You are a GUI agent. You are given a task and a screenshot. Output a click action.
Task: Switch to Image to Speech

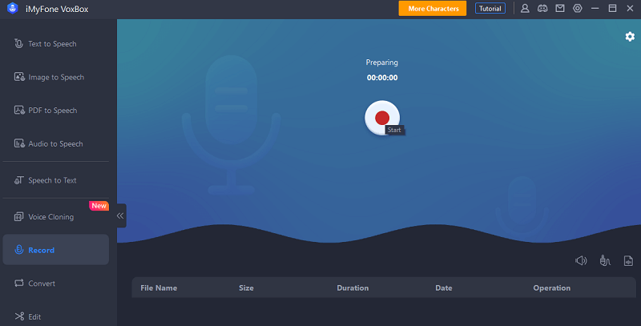[x=55, y=77]
